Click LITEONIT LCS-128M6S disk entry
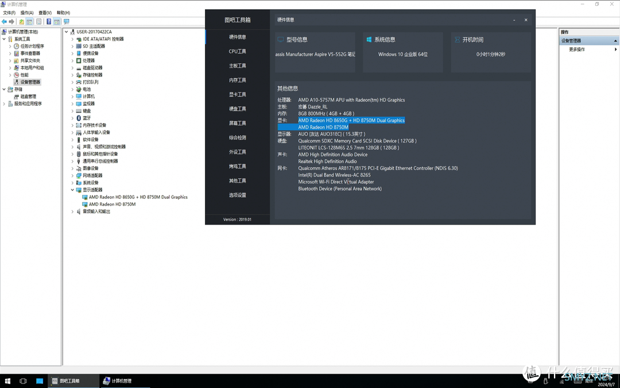The width and height of the screenshot is (620, 388). pos(348,148)
